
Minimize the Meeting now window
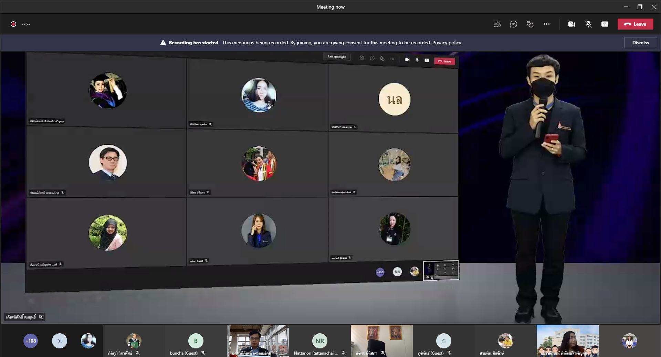[x=626, y=7]
